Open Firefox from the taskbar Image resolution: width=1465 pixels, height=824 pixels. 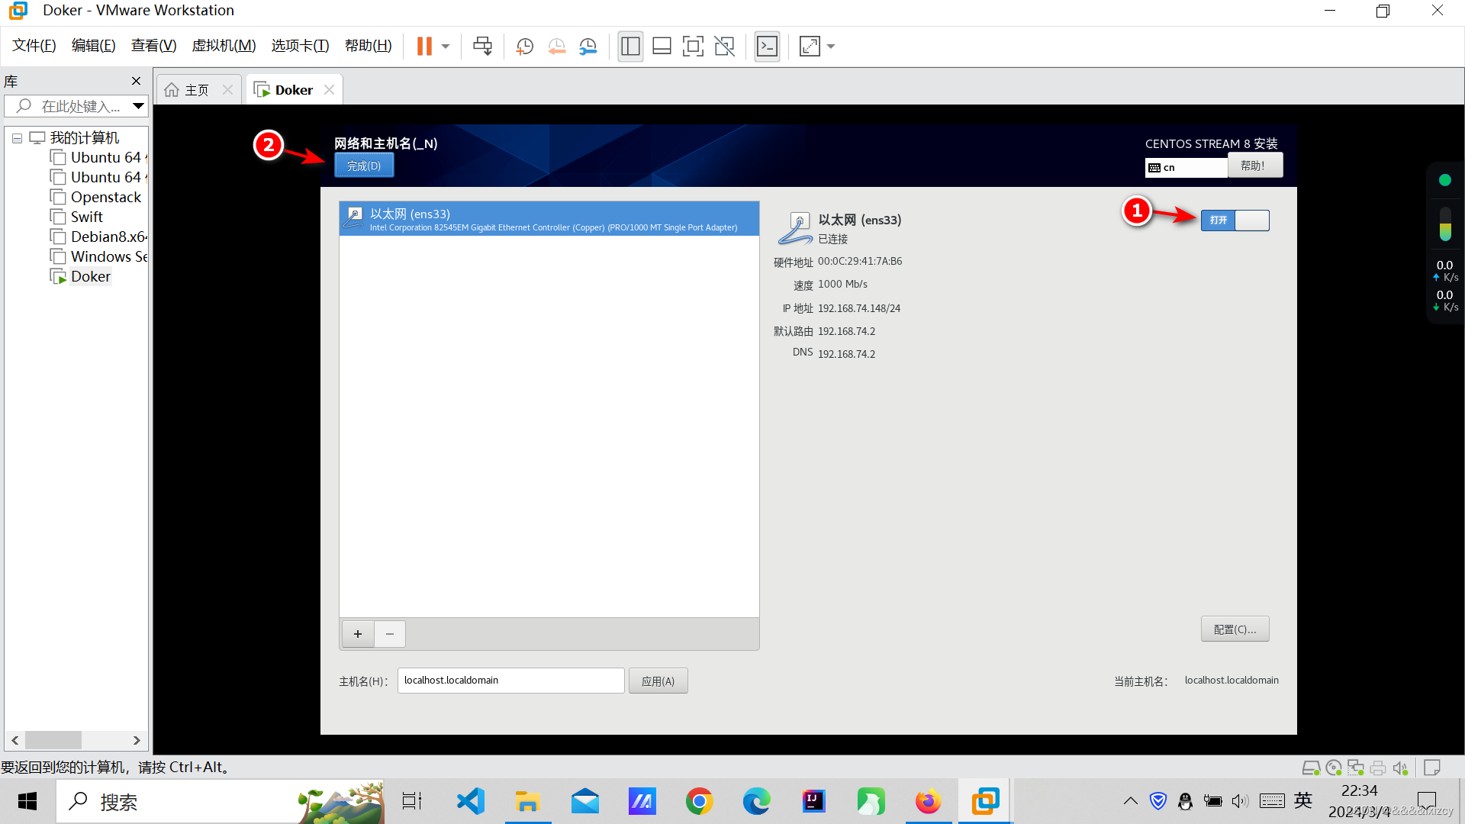pyautogui.click(x=928, y=802)
